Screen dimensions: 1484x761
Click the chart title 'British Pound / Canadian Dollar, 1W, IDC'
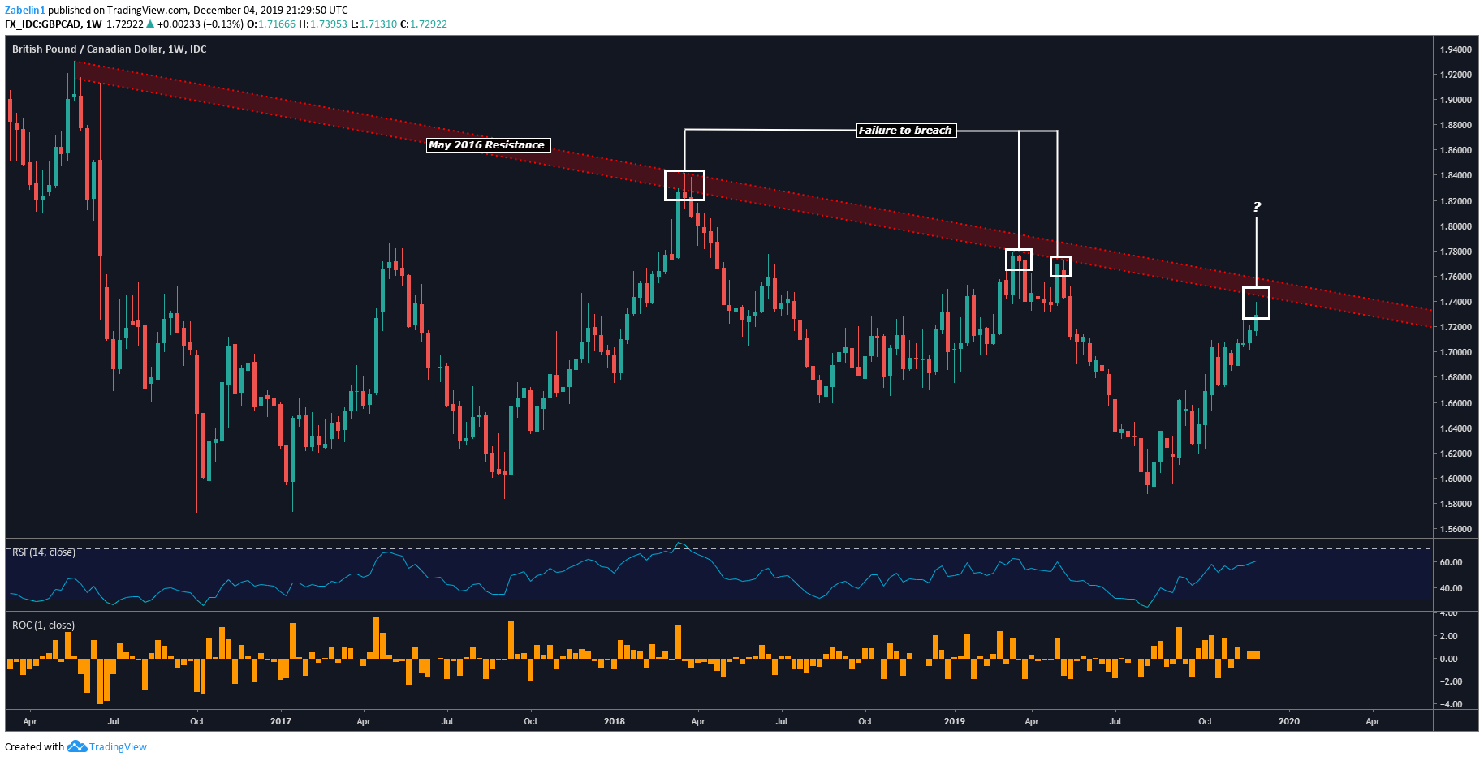[x=110, y=49]
